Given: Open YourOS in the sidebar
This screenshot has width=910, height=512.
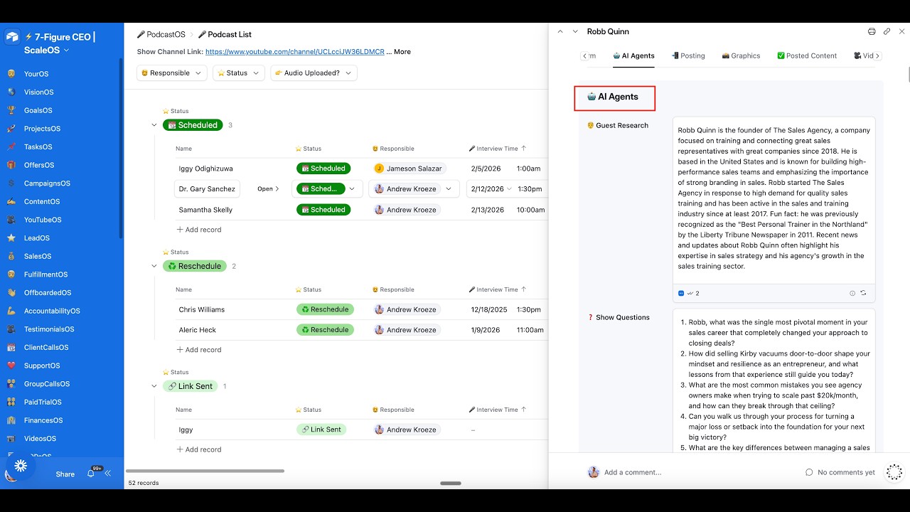Looking at the screenshot, I should (x=36, y=74).
